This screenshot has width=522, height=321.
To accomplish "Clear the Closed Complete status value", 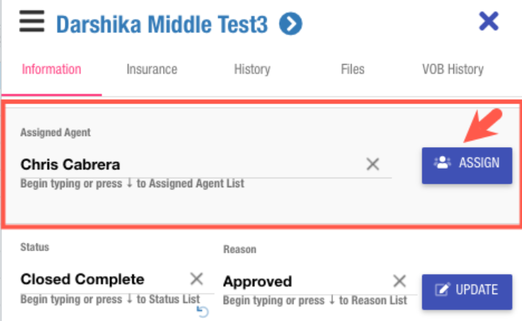I will click(x=196, y=279).
